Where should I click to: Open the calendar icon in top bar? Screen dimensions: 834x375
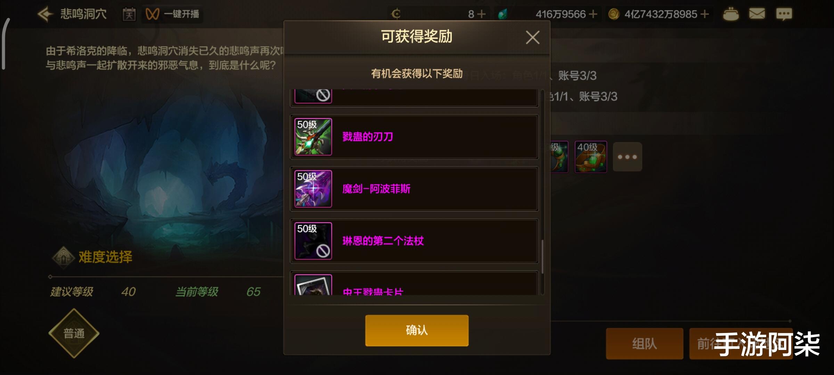pos(129,14)
